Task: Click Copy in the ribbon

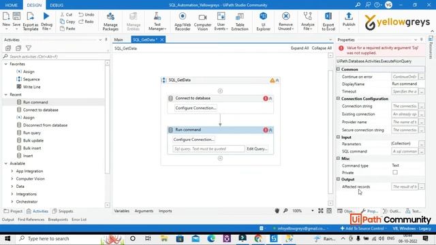Action: (x=67, y=21)
